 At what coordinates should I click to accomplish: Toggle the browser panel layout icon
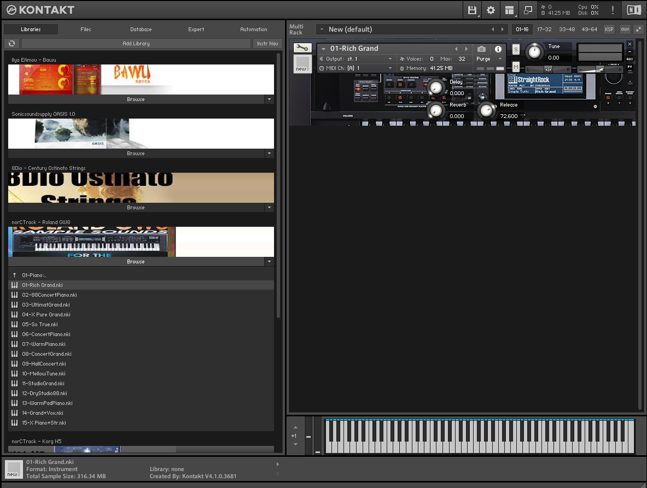tap(510, 10)
